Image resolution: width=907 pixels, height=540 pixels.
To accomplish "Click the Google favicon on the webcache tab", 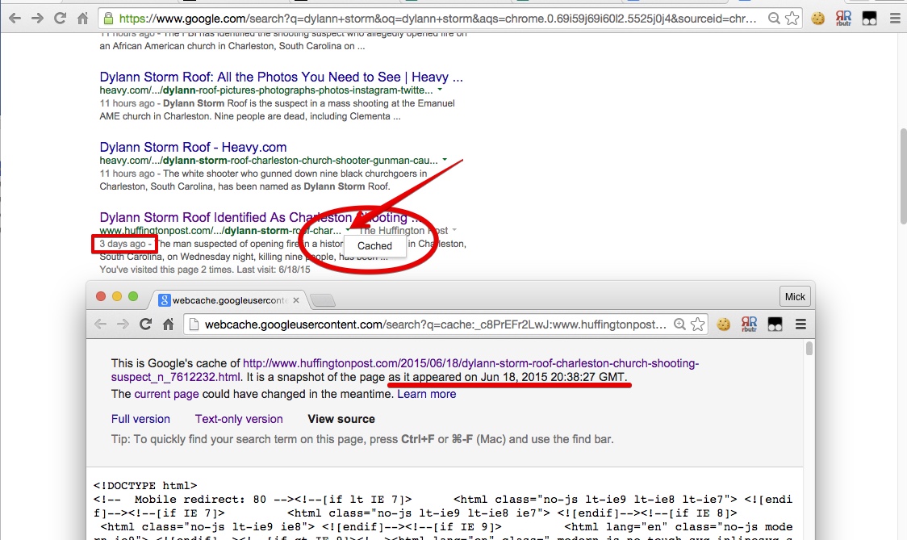I will [x=165, y=299].
